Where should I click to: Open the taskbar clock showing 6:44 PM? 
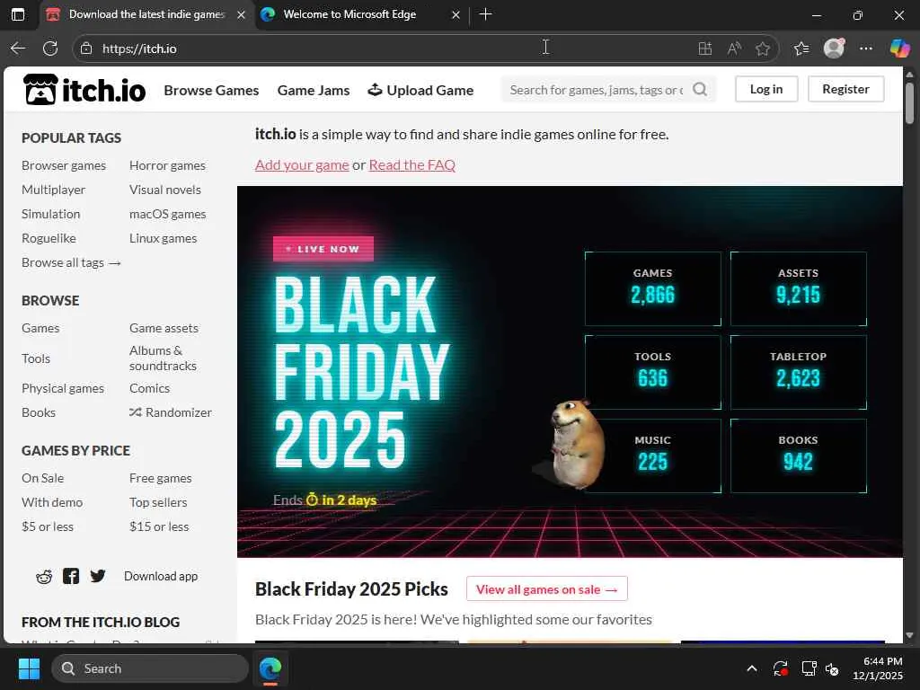[878, 668]
